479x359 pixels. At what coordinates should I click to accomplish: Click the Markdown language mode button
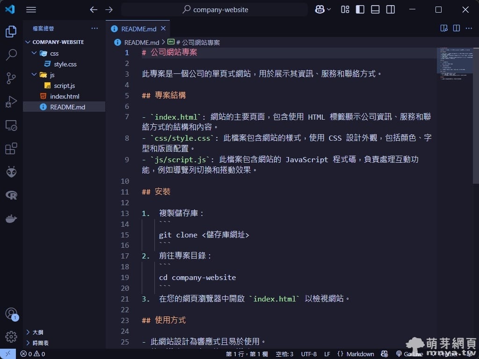tap(359, 354)
